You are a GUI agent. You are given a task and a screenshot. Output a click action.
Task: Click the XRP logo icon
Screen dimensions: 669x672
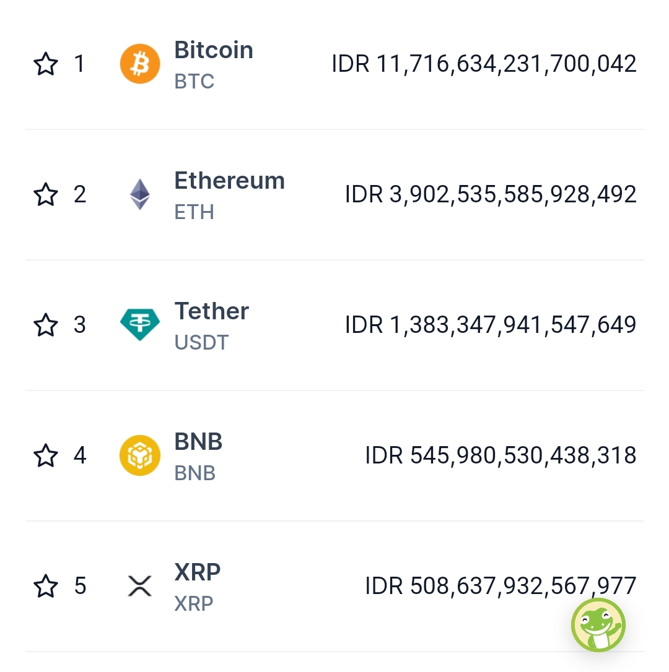139,586
